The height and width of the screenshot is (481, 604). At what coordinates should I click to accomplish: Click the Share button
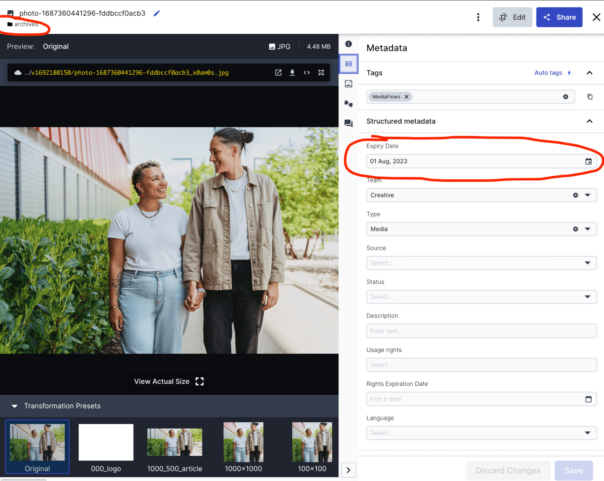click(559, 17)
